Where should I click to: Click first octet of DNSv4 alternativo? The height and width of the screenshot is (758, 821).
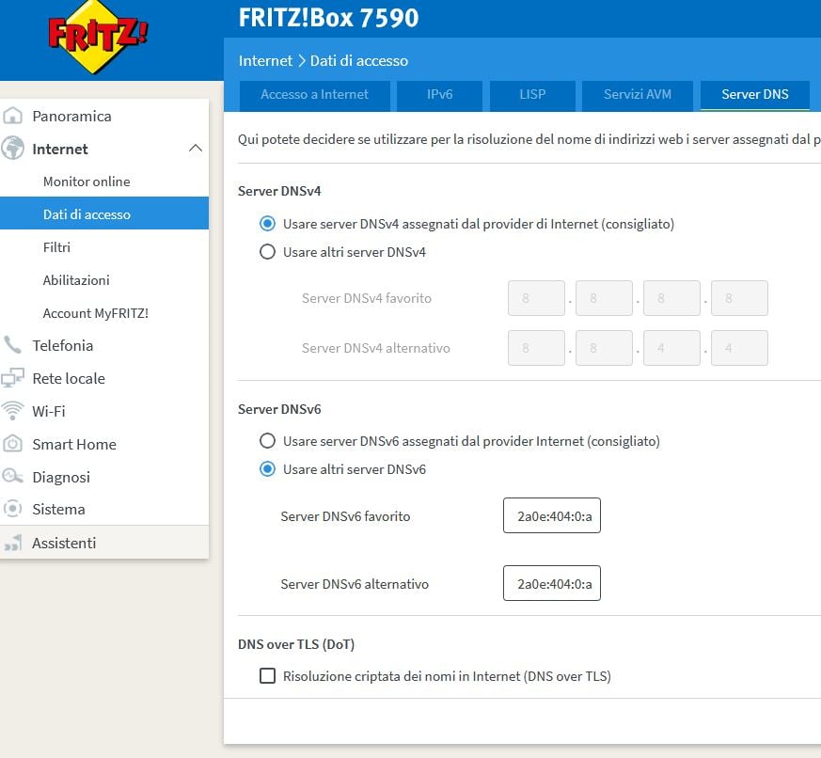536,348
